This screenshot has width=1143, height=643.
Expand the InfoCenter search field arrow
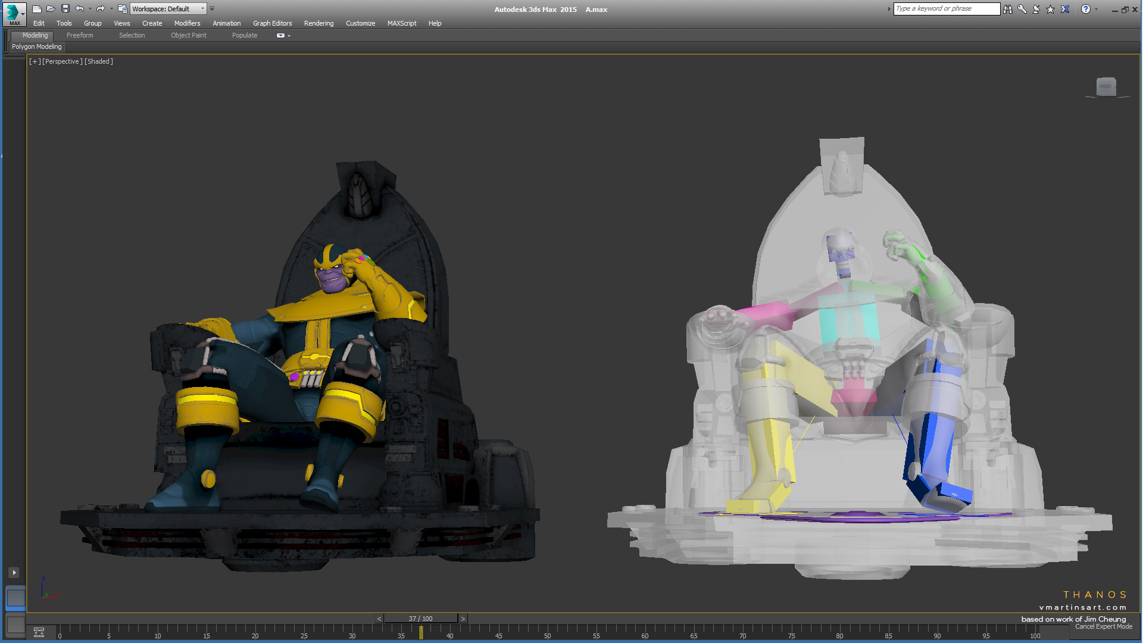pyautogui.click(x=889, y=9)
